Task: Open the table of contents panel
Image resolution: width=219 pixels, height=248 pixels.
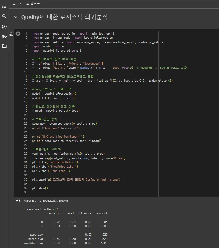Action: tap(4, 6)
